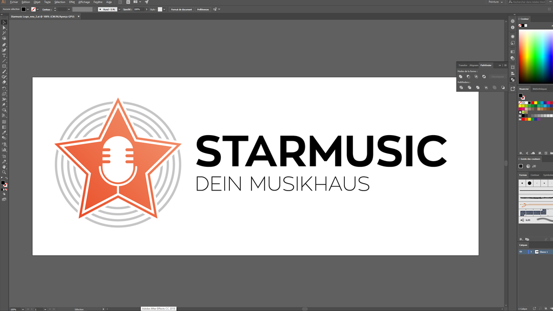Click the Format de document button

pos(181,9)
